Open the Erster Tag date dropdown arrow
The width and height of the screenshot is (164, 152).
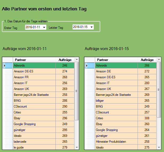coord(44,27)
